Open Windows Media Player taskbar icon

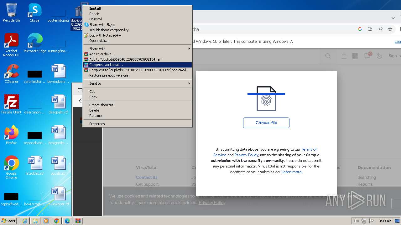point(46,221)
